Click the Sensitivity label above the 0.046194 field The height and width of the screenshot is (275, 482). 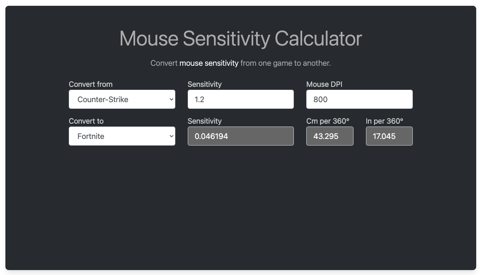pyautogui.click(x=204, y=121)
